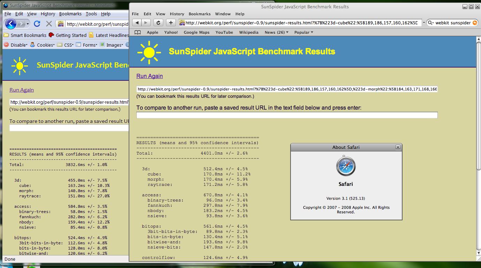The height and width of the screenshot is (268, 481).
Task: Go forward in the Firefox window
Action: pyautogui.click(x=21, y=24)
